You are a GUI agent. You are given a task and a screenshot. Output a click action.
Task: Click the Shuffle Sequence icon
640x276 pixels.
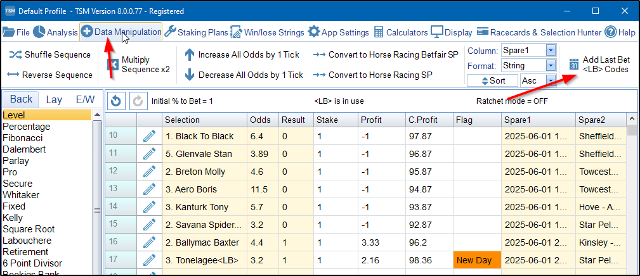[x=15, y=55]
